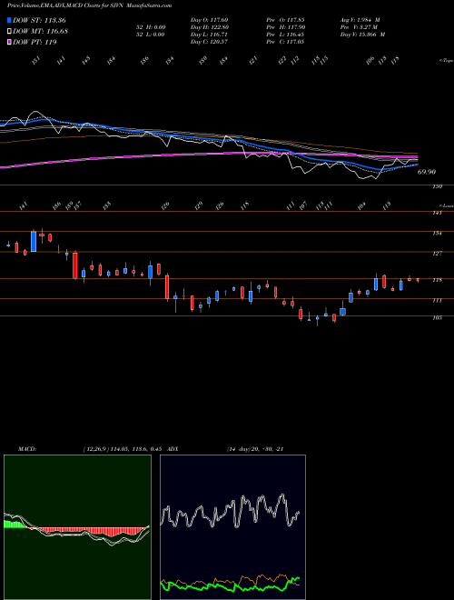The image size is (454, 600).
Task: Click the Day O: 117.69 value
Action: (209, 20)
